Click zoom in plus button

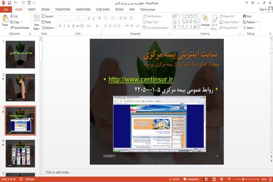[x=258, y=179]
